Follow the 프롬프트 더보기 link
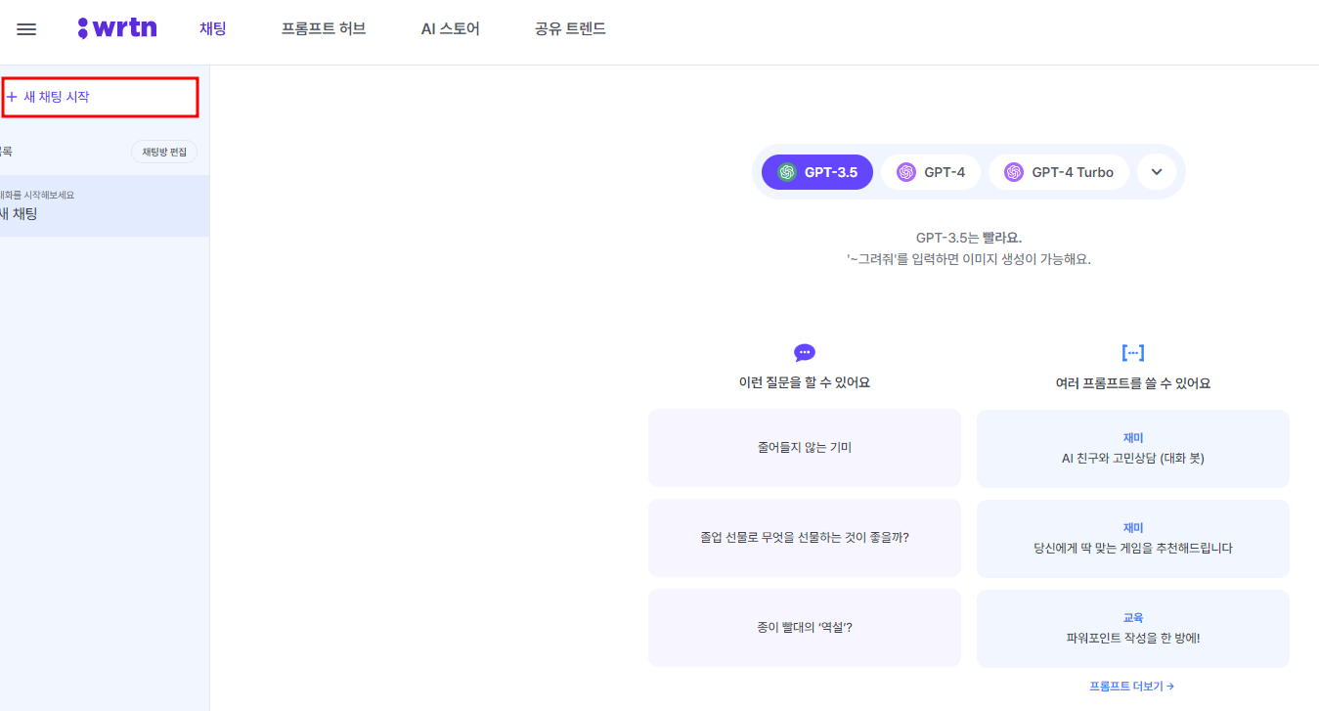Image resolution: width=1319 pixels, height=711 pixels. click(1132, 687)
